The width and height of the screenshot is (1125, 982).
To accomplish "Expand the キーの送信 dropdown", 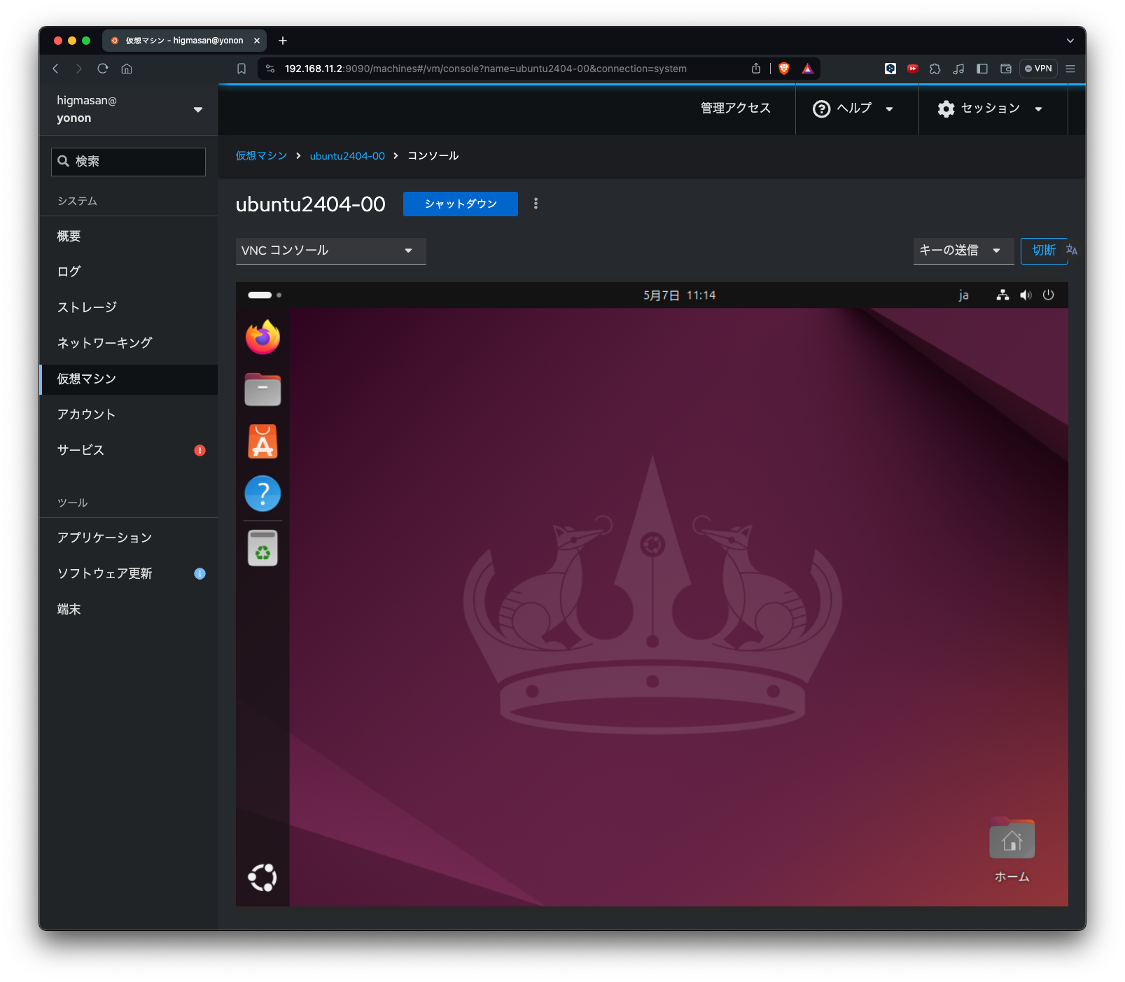I will [x=963, y=251].
